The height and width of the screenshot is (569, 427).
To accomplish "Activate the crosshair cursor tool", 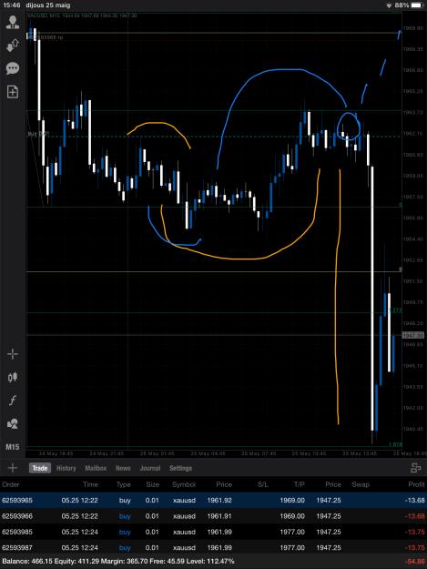I will 13,354.
